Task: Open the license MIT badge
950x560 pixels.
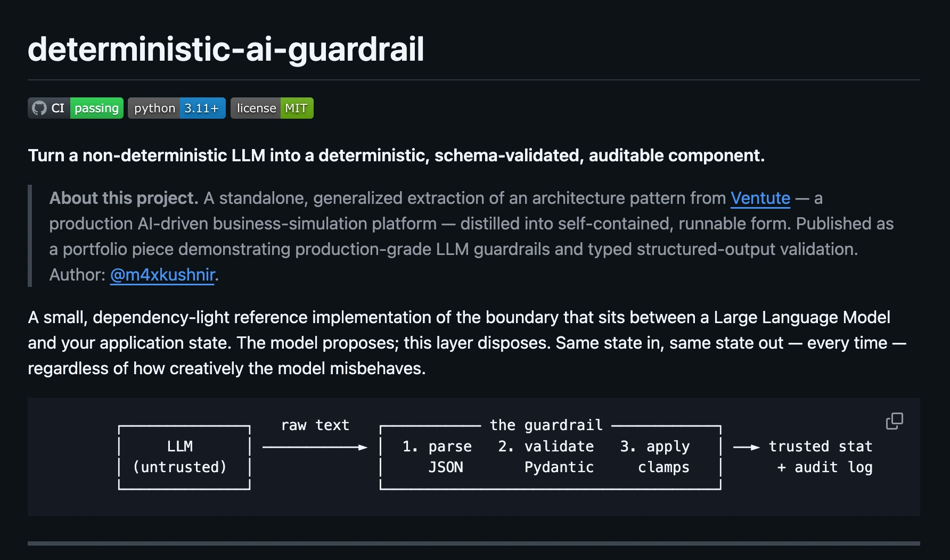Action: pos(272,108)
